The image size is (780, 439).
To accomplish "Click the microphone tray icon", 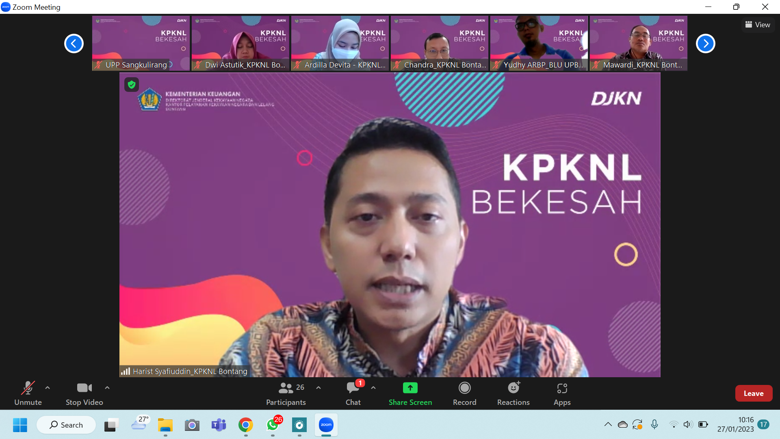I will pyautogui.click(x=654, y=424).
